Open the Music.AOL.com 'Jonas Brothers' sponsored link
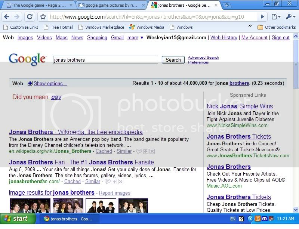The height and width of the screenshot is (229, 299). [x=229, y=167]
